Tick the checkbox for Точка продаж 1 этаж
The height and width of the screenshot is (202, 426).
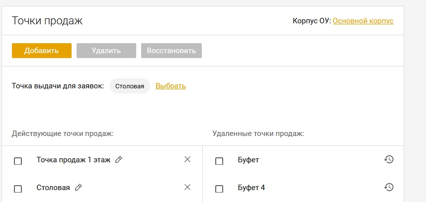point(18,161)
